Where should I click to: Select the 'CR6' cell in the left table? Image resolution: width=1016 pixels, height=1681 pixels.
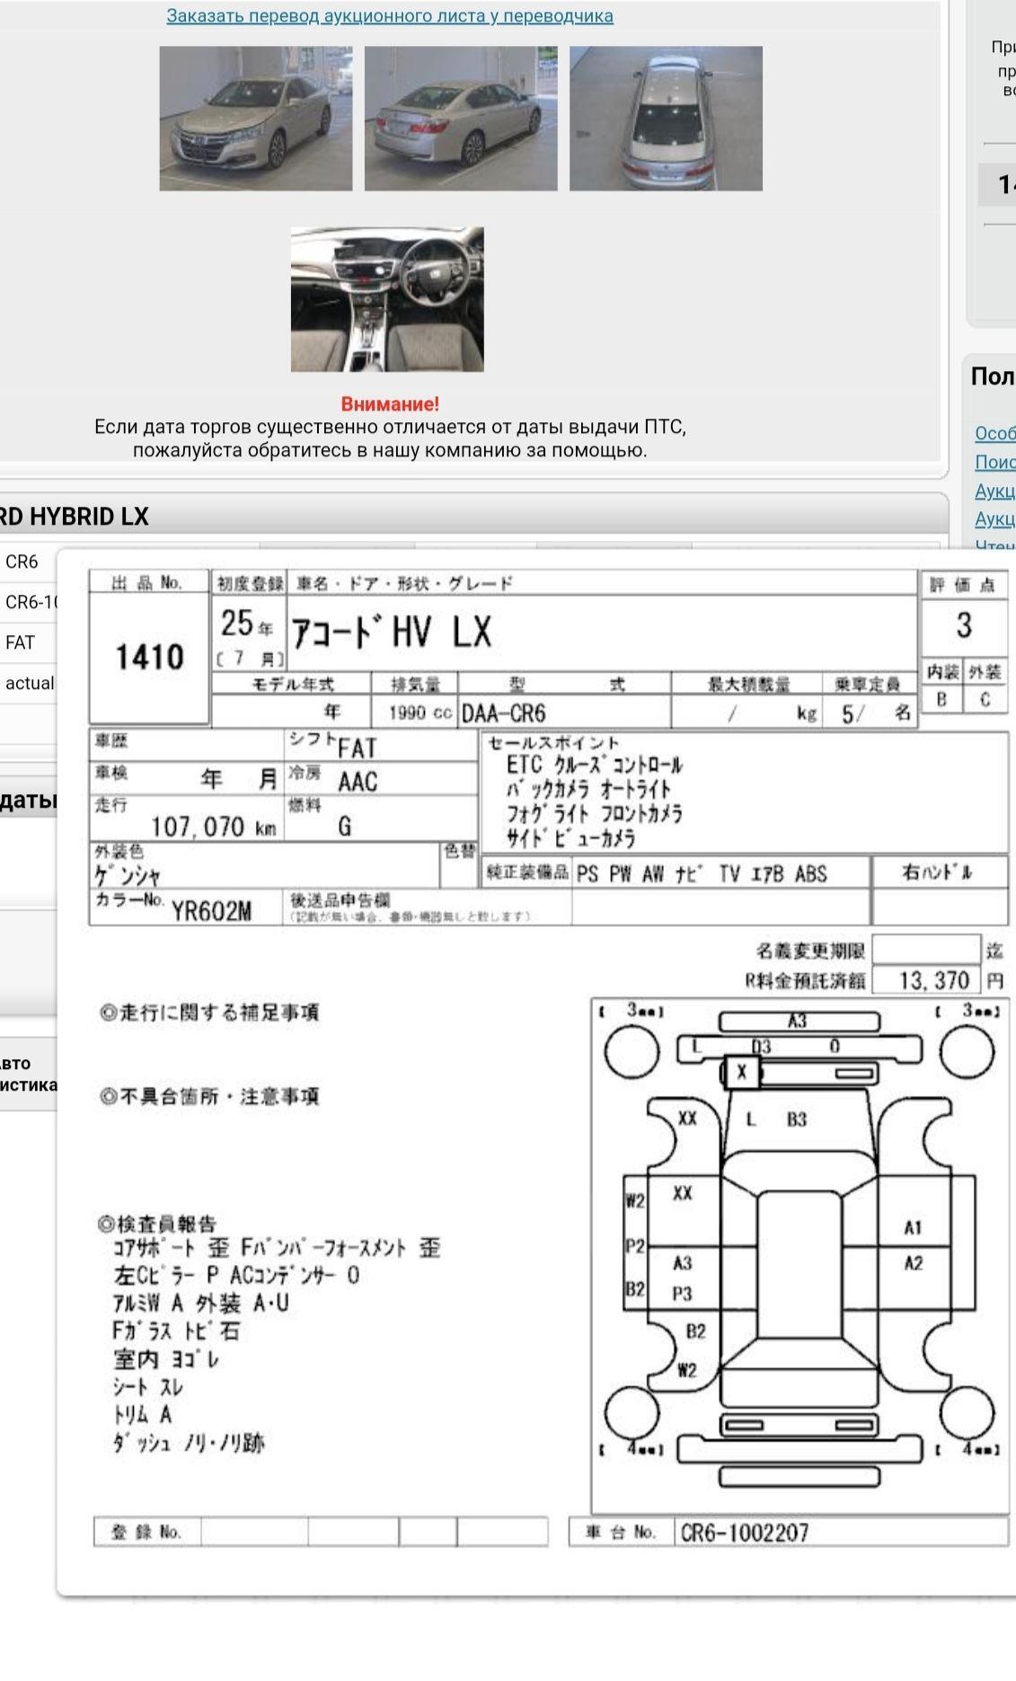pyautogui.click(x=22, y=562)
